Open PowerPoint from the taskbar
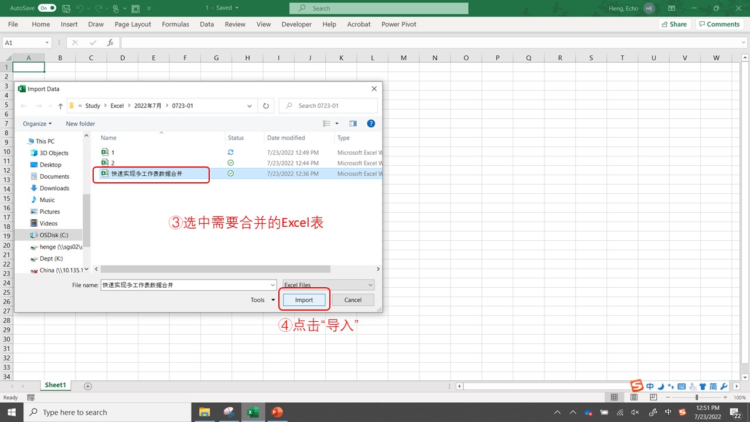 click(277, 412)
